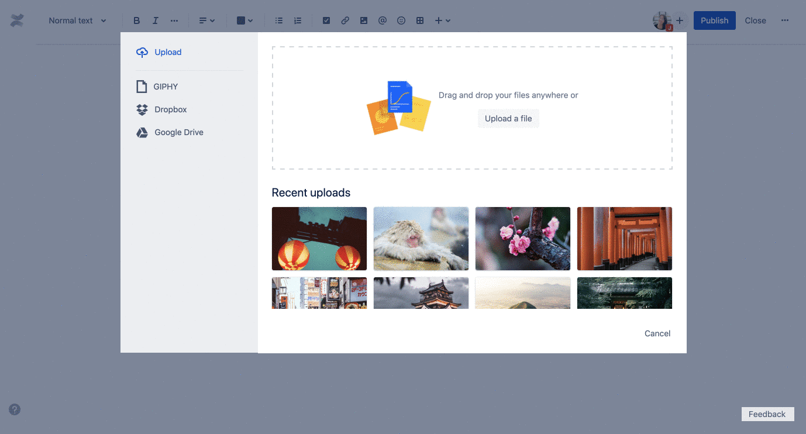Insert a link from toolbar
806x434 pixels.
(345, 20)
